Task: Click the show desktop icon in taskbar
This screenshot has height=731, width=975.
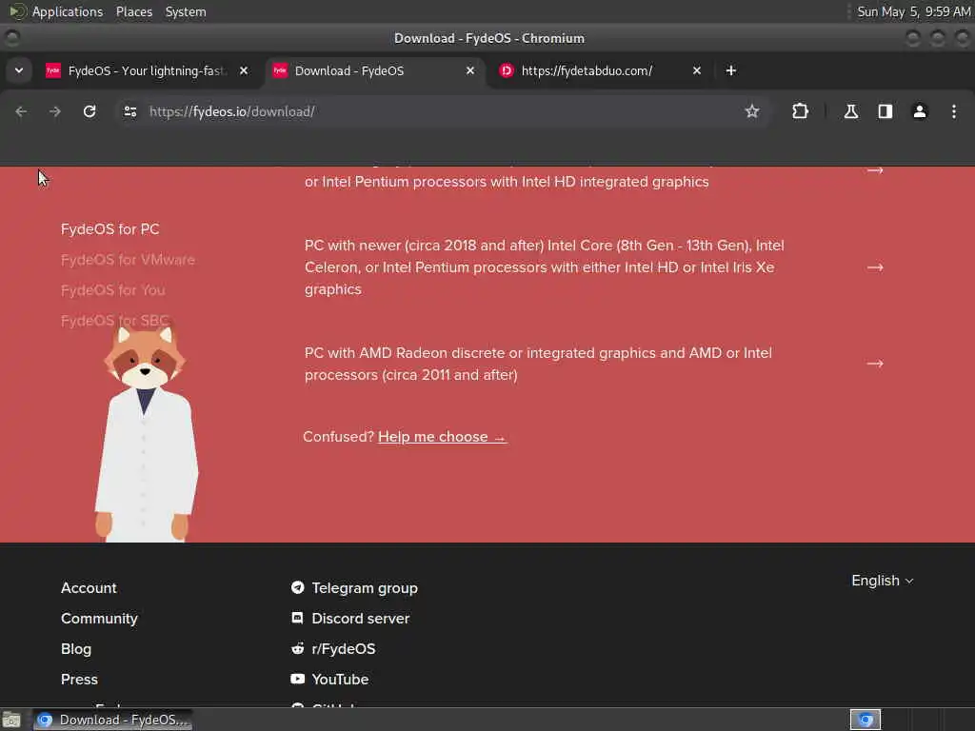Action: 11,721
